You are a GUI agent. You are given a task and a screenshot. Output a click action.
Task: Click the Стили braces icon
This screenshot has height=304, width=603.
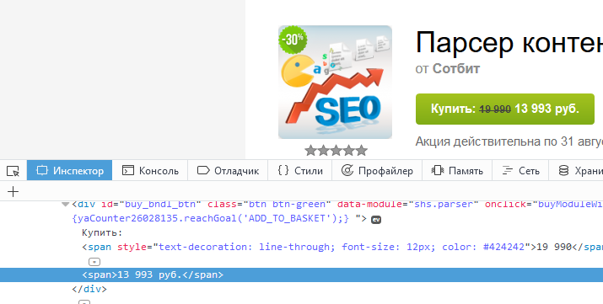(283, 170)
